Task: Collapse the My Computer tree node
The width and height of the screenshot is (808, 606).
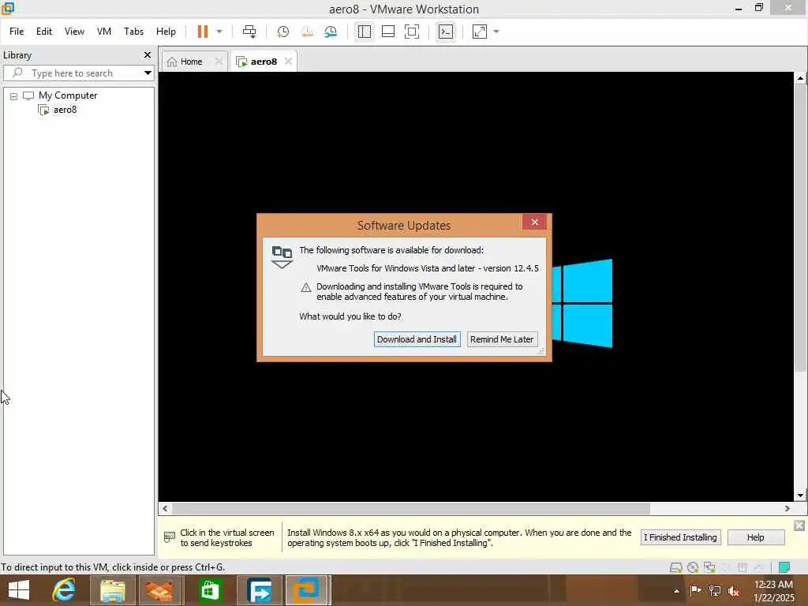Action: click(x=14, y=96)
